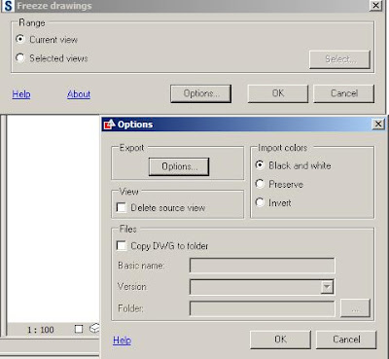Click the Basic name input field

pos(262,266)
